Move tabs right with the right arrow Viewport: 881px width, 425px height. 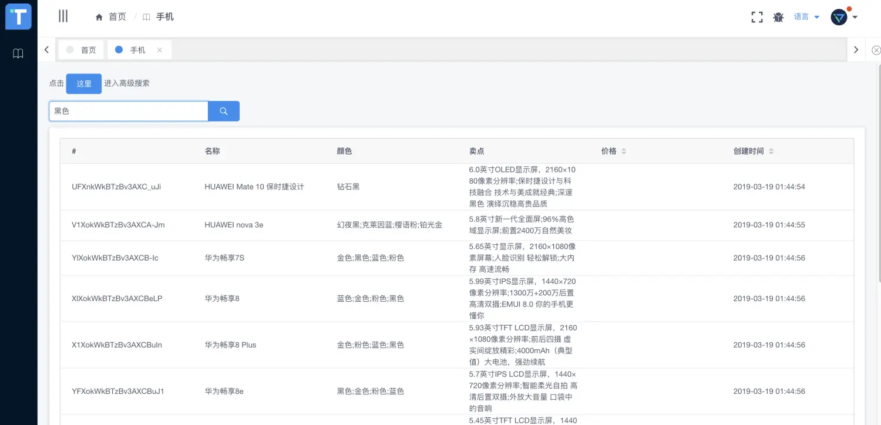click(x=856, y=50)
